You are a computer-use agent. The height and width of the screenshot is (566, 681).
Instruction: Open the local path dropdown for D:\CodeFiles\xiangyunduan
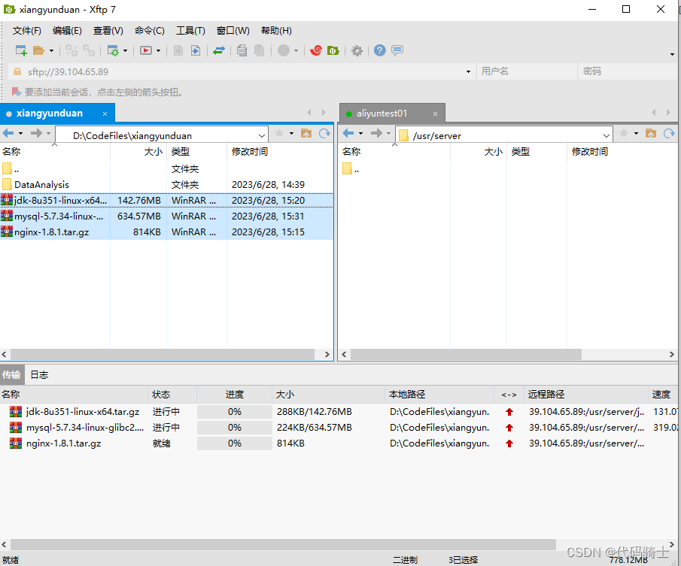[x=261, y=134]
